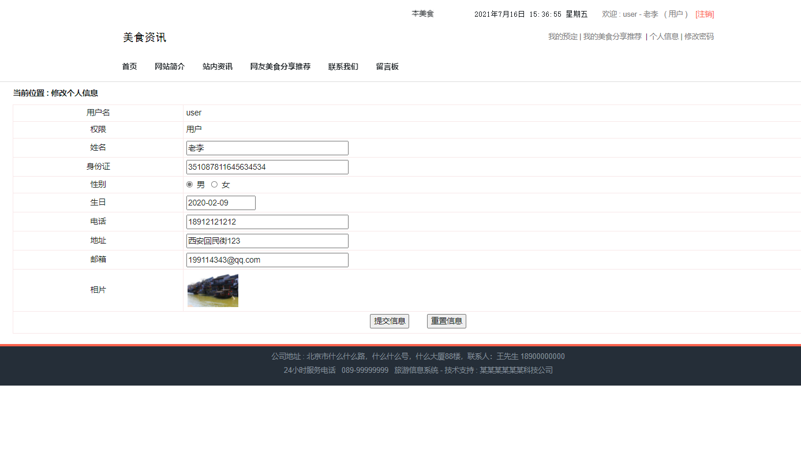
Task: Click the 我的预定 link
Action: click(562, 36)
